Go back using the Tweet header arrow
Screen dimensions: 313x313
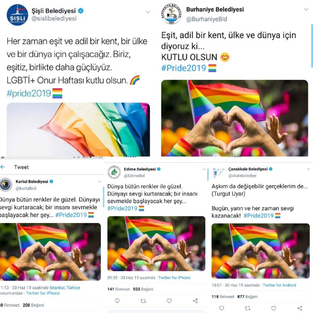click(x=3, y=167)
